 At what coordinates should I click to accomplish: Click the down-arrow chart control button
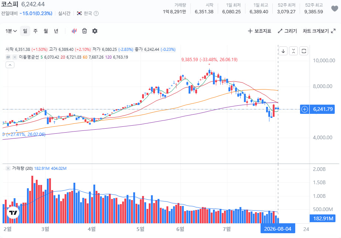283,51
